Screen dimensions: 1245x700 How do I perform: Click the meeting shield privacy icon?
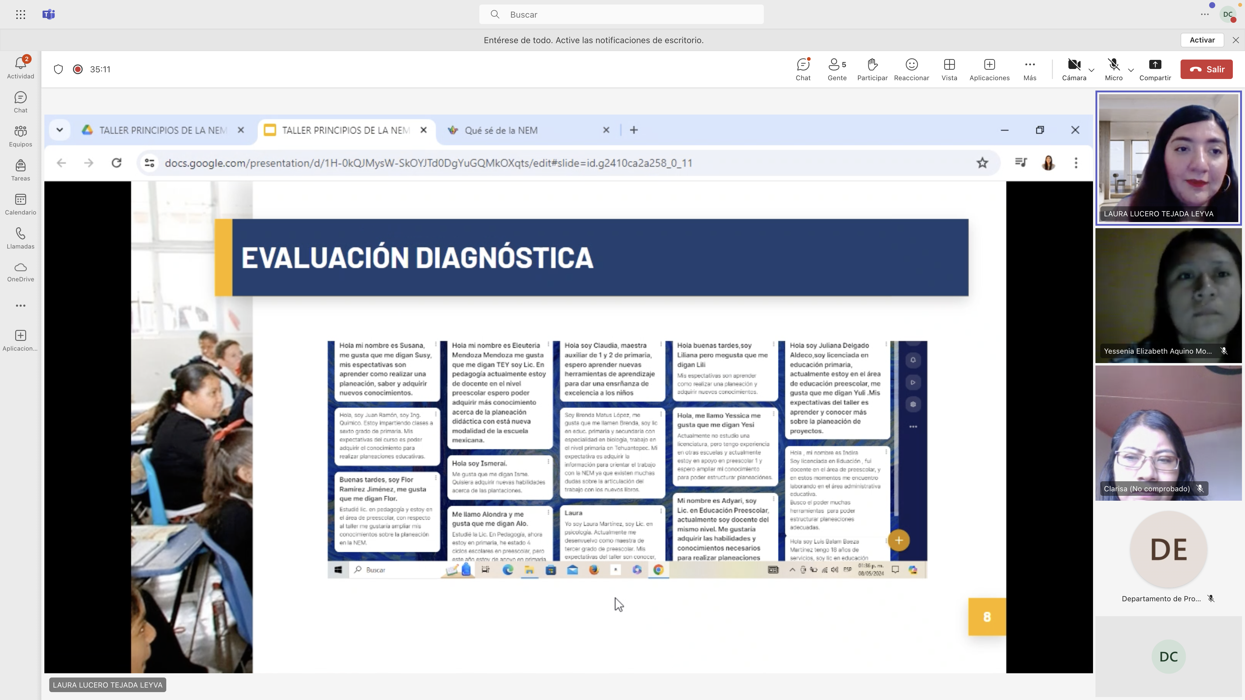[58, 69]
